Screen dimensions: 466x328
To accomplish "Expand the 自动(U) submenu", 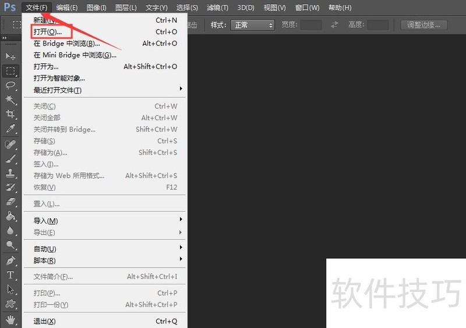I will [105, 249].
